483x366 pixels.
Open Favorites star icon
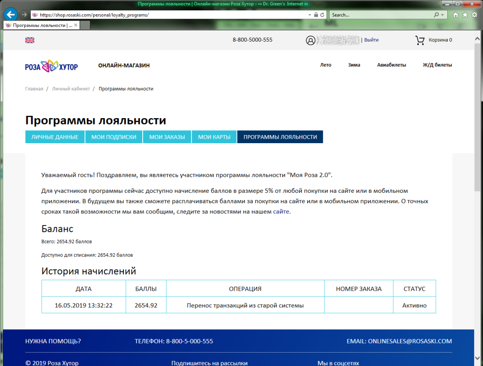click(x=465, y=15)
